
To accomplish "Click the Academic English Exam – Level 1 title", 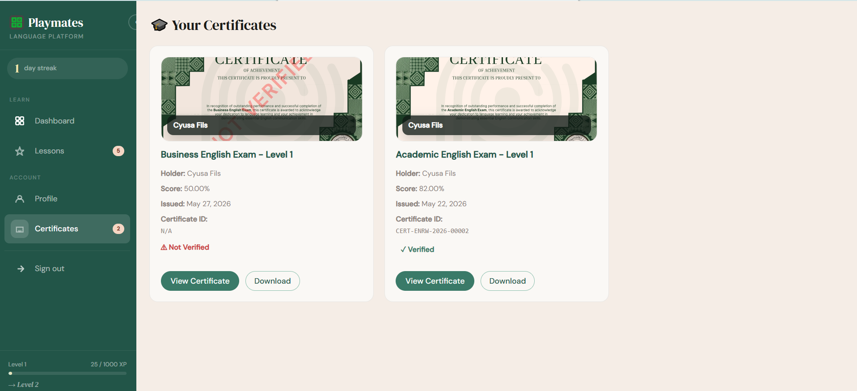I will tap(464, 155).
